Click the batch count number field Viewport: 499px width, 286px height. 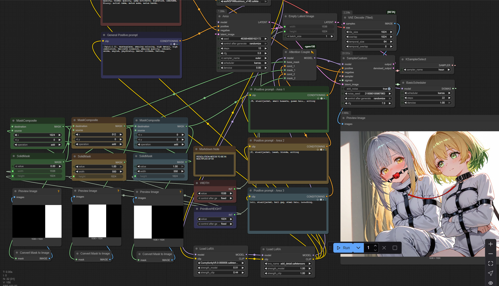(369, 248)
